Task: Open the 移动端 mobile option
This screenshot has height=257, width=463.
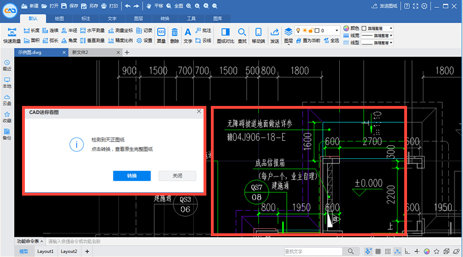Action: [258, 36]
